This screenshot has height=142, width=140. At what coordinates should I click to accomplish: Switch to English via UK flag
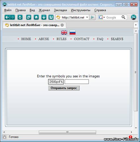(x=64, y=32)
